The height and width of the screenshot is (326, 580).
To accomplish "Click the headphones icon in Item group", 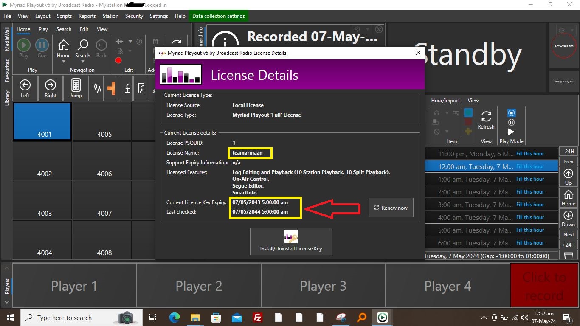I will [x=436, y=113].
